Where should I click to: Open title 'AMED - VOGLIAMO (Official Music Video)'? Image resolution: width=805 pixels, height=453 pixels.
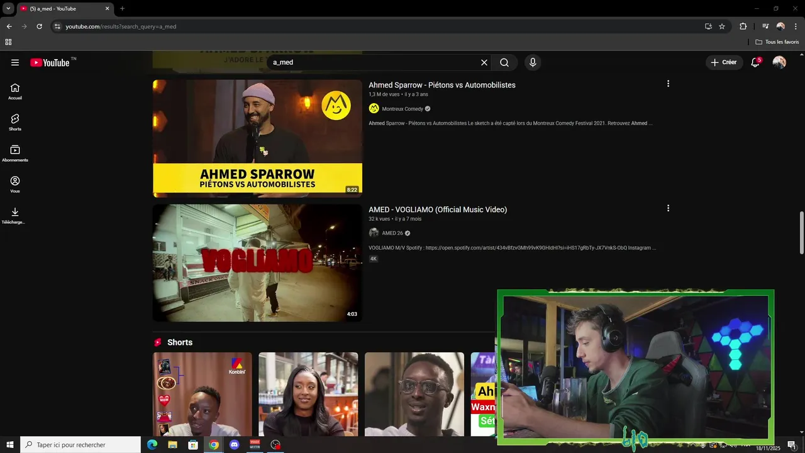[438, 210]
